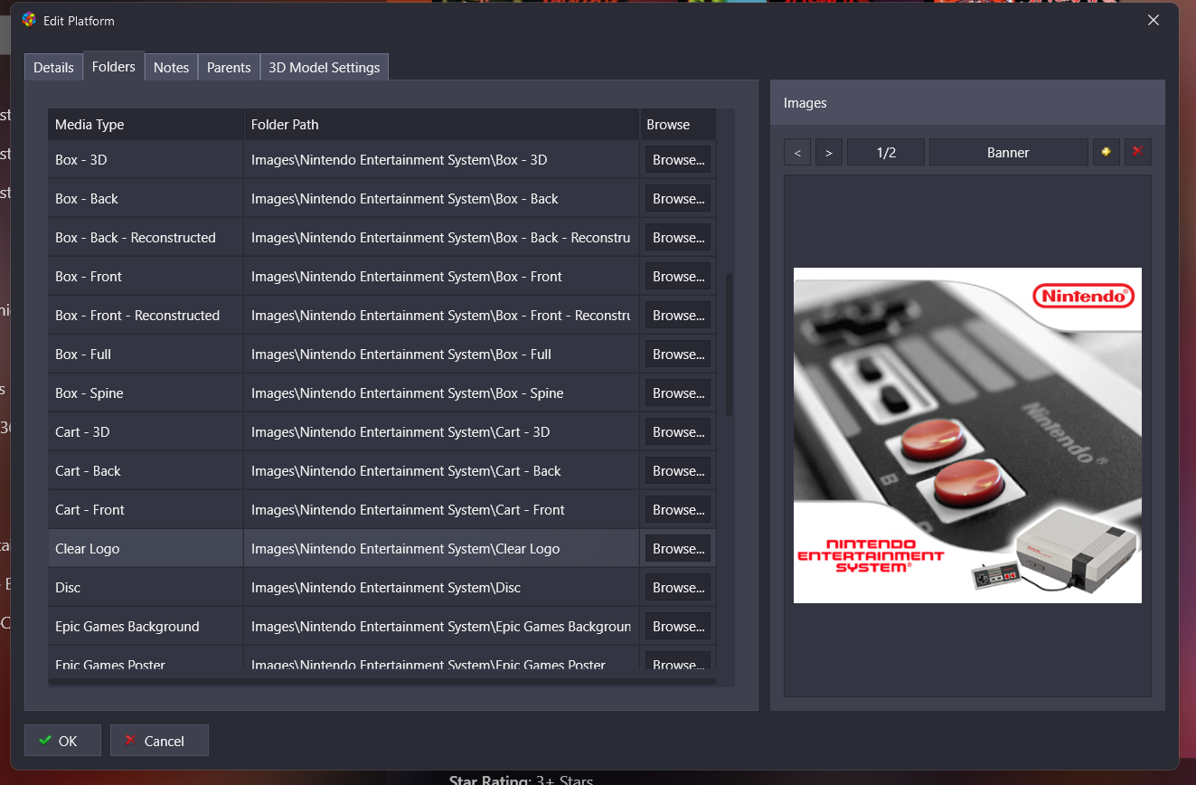
Task: Switch to the Details tab
Action: pos(53,67)
